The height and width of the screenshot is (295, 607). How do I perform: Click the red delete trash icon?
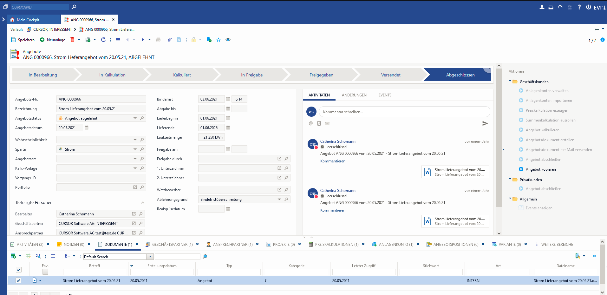72,40
